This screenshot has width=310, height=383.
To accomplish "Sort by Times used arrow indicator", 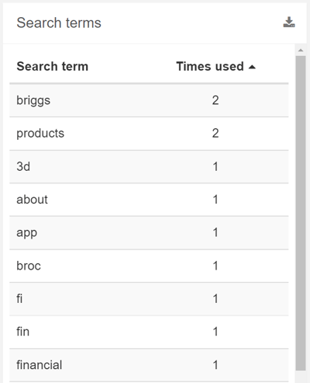I will click(x=252, y=67).
